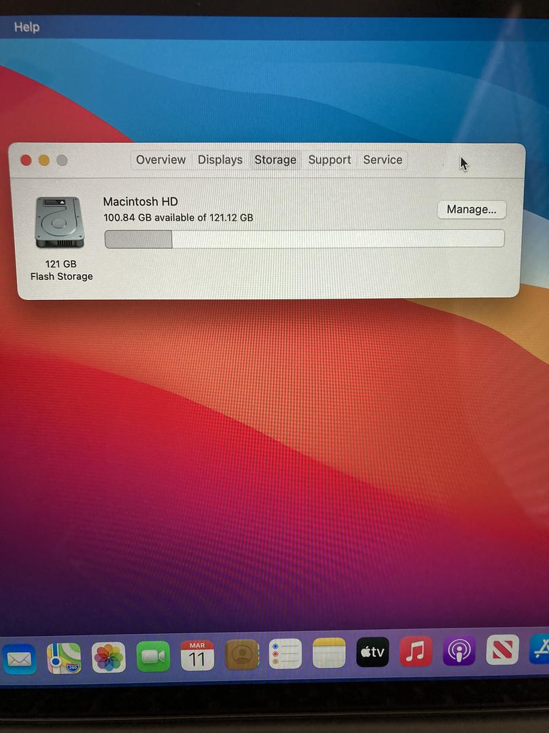This screenshot has height=733, width=549.
Task: Open the Help menu in menu bar
Action: tap(26, 27)
